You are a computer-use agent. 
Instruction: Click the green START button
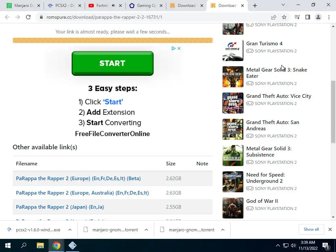click(113, 63)
